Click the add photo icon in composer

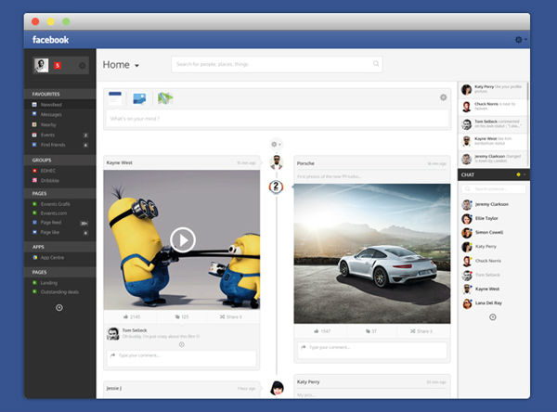point(140,97)
